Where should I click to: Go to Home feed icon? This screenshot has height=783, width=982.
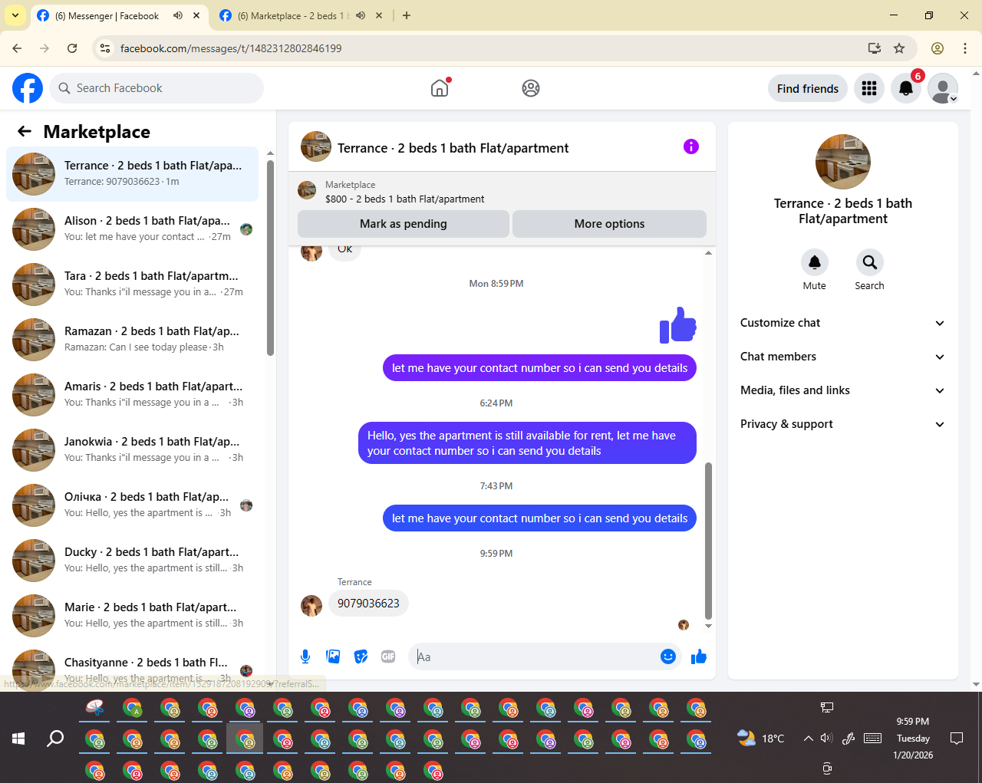pyautogui.click(x=440, y=88)
